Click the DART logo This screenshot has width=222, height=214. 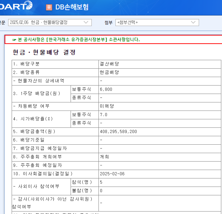pos(16,6)
